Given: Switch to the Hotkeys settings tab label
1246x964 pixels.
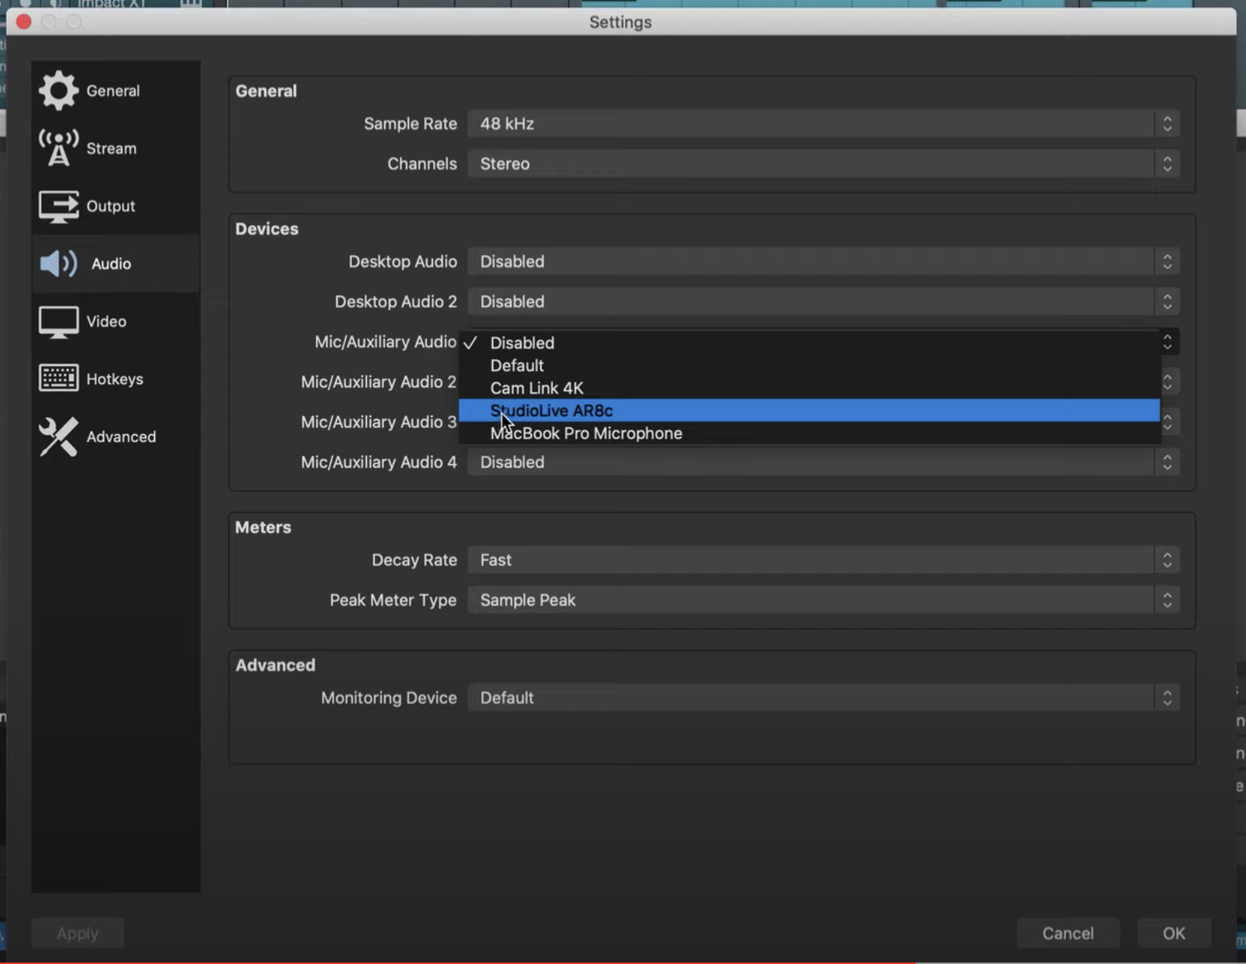Looking at the screenshot, I should coord(115,379).
